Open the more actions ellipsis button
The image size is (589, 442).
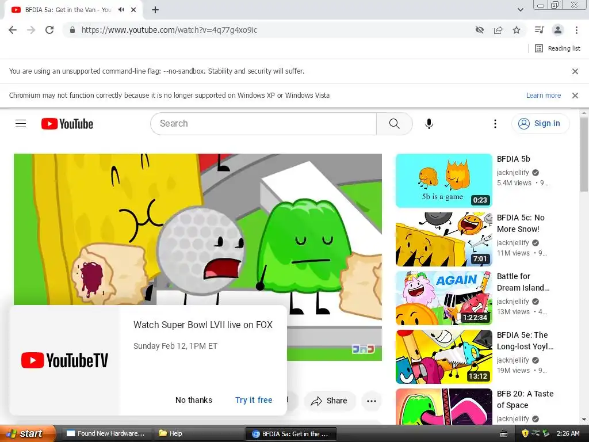[372, 401]
